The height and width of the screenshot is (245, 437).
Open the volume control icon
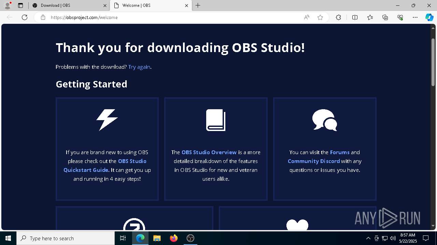tap(393, 238)
